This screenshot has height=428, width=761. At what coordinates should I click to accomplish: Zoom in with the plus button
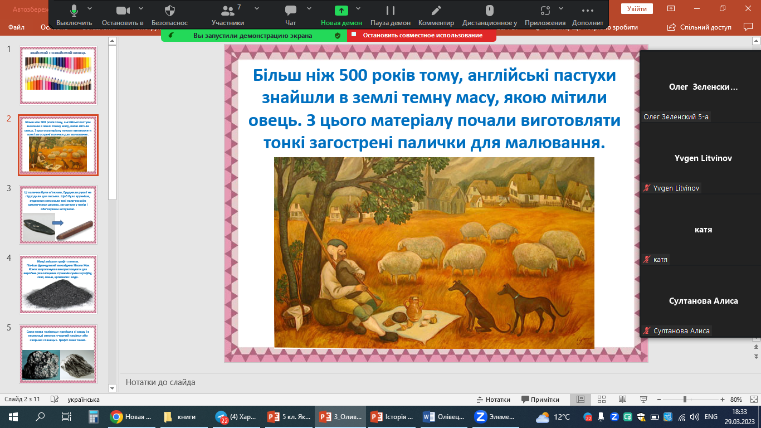click(x=722, y=400)
